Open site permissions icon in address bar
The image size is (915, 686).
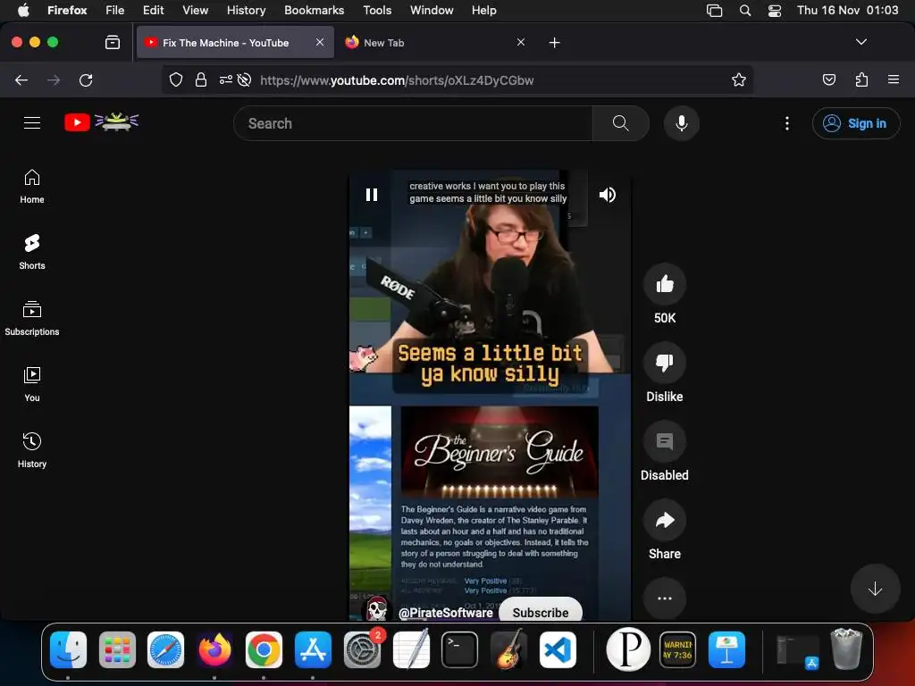pyautogui.click(x=225, y=79)
